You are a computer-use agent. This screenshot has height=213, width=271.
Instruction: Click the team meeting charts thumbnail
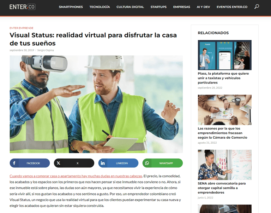pos(225,110)
